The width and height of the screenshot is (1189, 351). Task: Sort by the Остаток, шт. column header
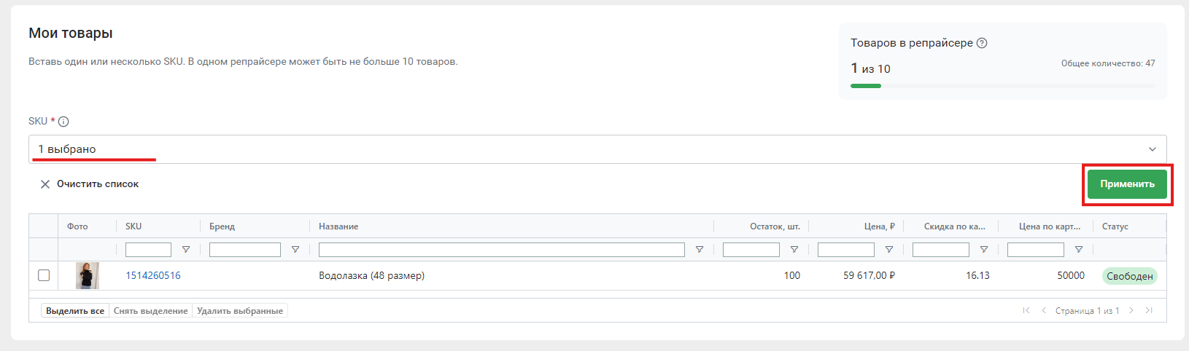point(775,226)
